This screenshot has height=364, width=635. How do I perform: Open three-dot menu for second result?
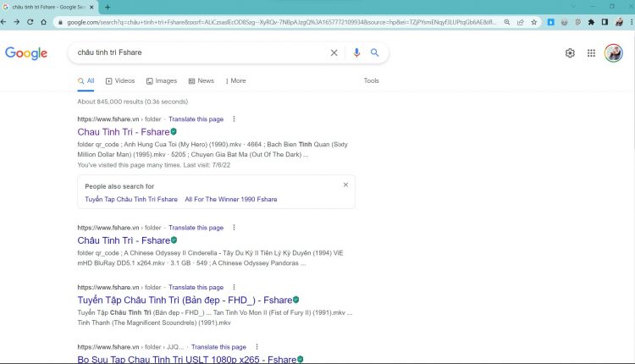pyautogui.click(x=234, y=228)
